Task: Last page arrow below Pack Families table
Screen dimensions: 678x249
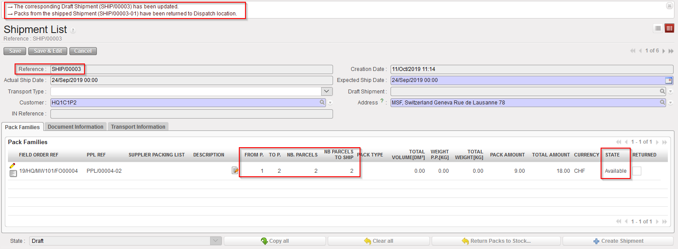Action: pyautogui.click(x=665, y=222)
